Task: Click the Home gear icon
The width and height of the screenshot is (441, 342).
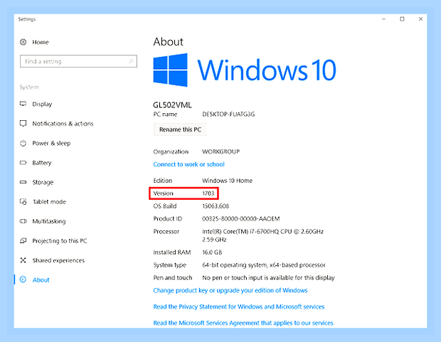Action: (23, 42)
